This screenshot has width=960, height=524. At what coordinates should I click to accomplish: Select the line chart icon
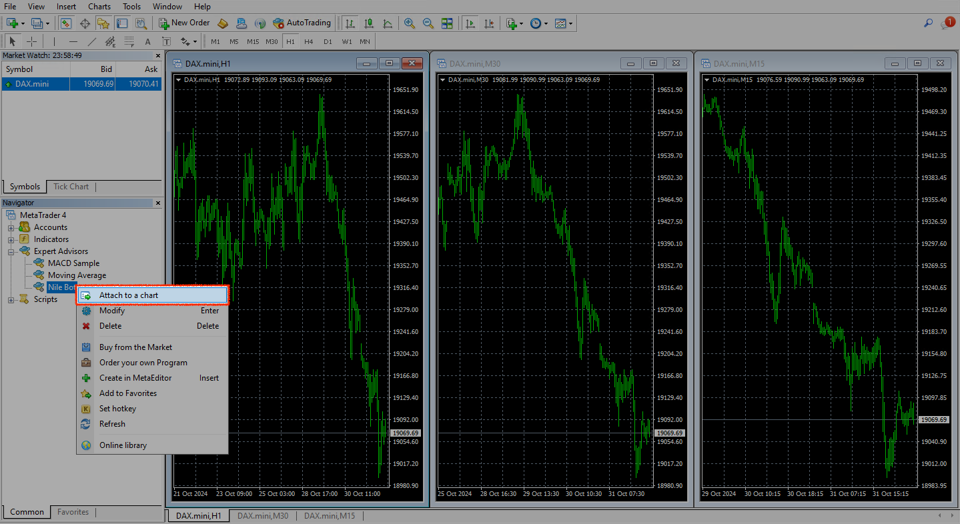pyautogui.click(x=388, y=23)
